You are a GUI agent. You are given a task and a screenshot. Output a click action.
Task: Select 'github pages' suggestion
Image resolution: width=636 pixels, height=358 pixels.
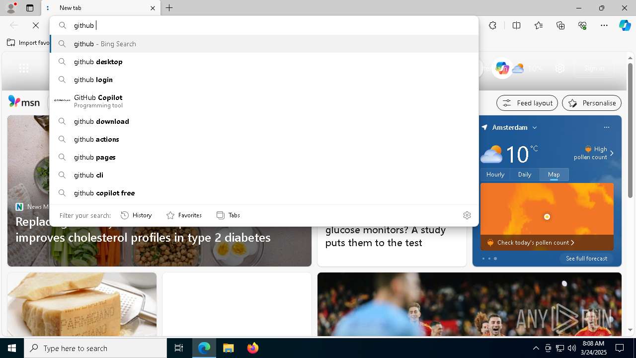[x=264, y=157]
